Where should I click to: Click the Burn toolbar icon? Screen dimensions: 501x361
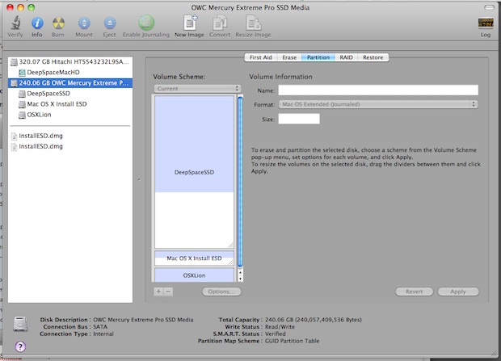[x=58, y=23]
